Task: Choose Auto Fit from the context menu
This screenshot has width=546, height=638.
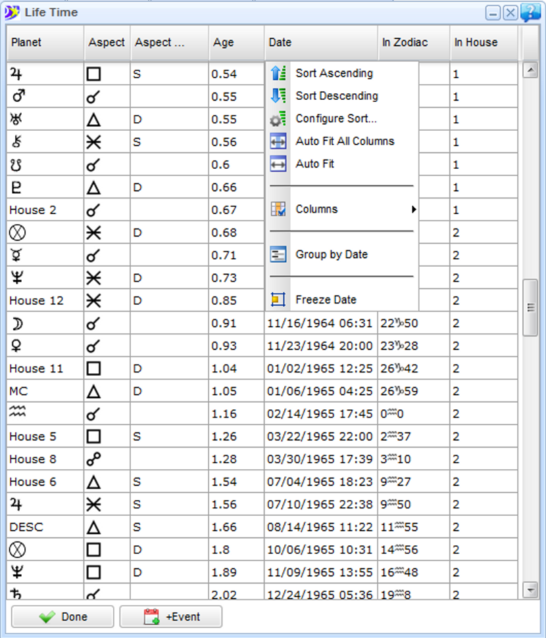Action: (x=314, y=164)
